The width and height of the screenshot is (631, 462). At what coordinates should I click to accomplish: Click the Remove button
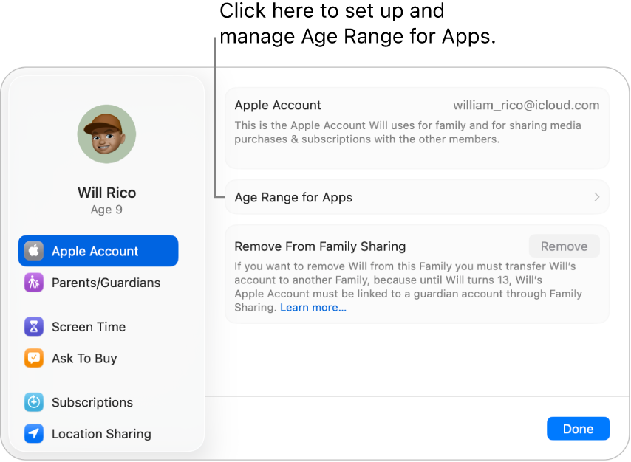click(564, 246)
